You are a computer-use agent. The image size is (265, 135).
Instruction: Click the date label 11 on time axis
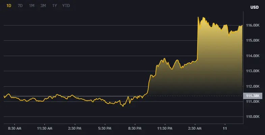225,128
